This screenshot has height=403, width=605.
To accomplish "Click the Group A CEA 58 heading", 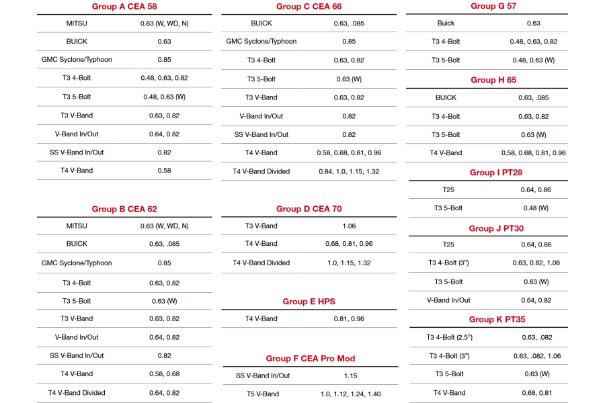I will 124,7.
